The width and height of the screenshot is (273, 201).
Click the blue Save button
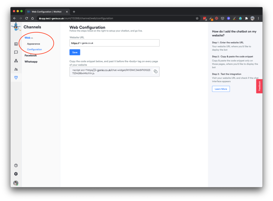pyautogui.click(x=75, y=52)
